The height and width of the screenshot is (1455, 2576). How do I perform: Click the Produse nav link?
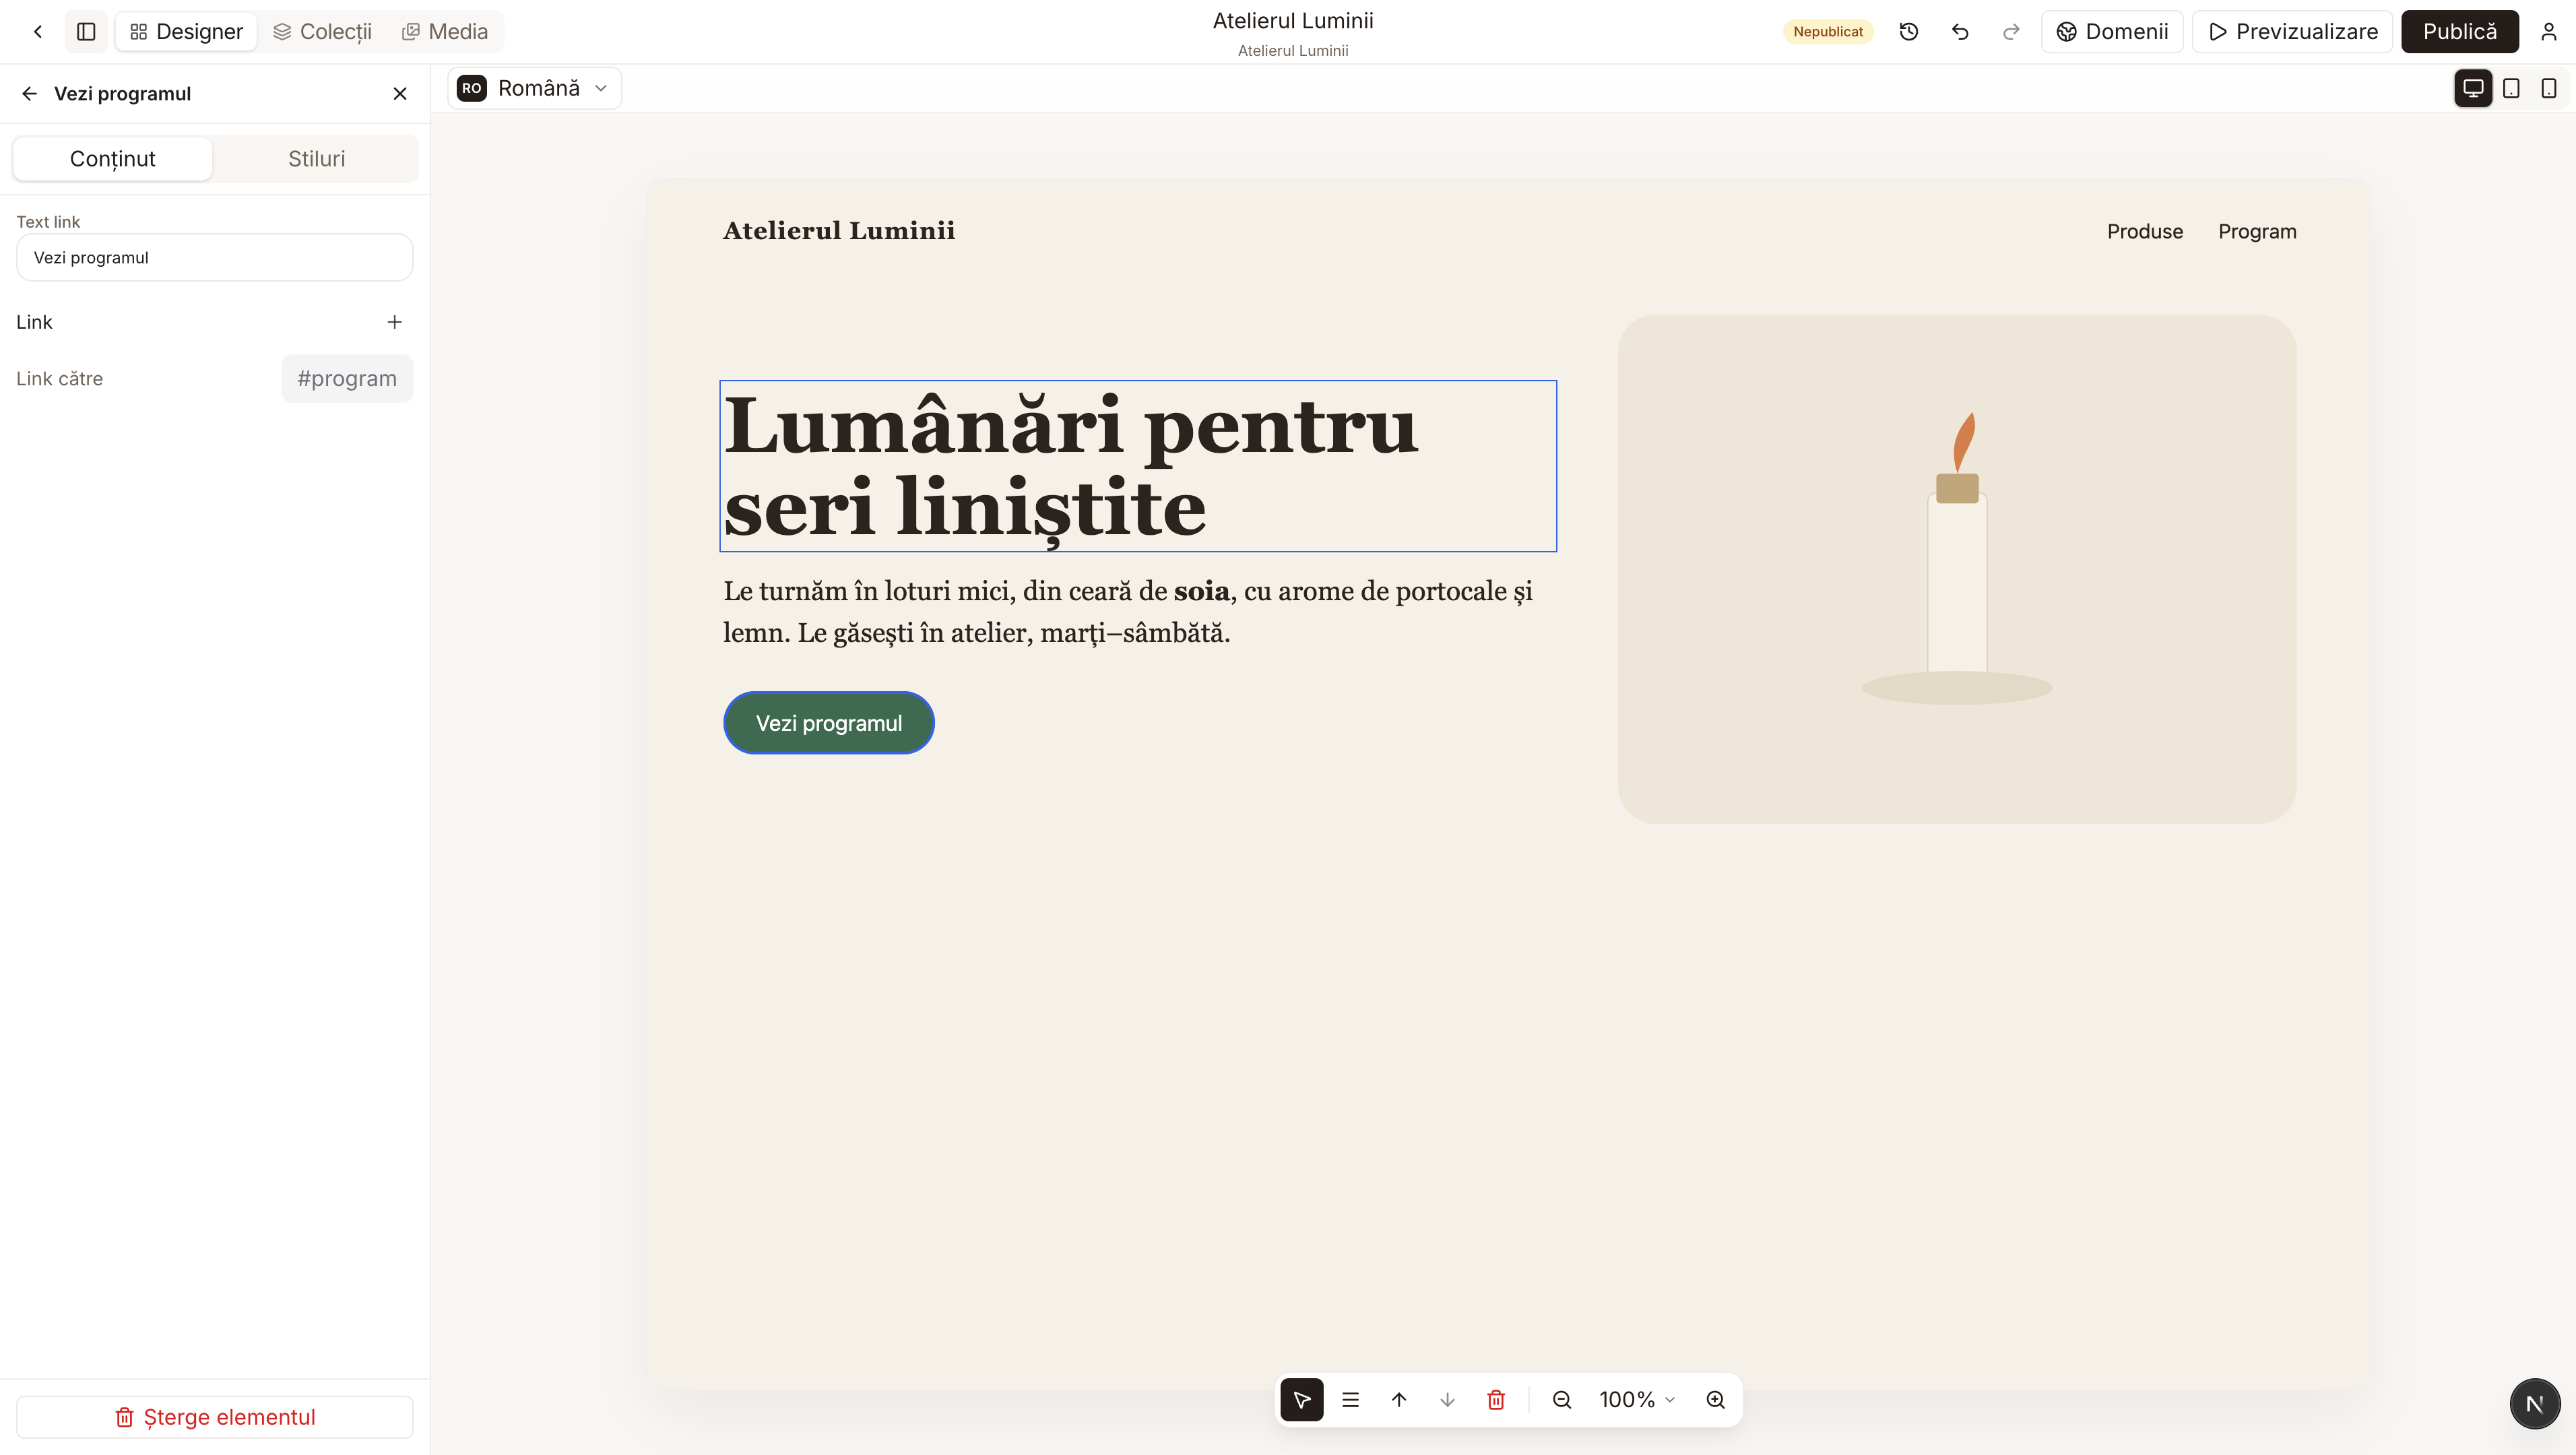pyautogui.click(x=2144, y=231)
